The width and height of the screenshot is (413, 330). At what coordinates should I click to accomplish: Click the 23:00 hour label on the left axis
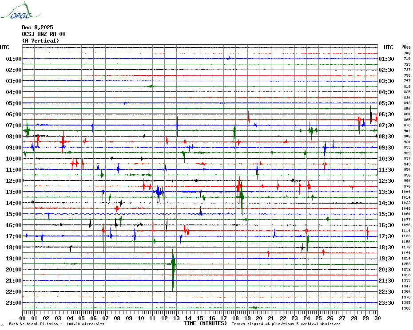(14, 303)
